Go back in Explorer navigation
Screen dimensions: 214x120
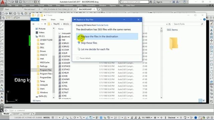pos(33,24)
